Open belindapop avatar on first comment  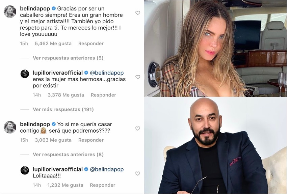pyautogui.click(x=10, y=12)
